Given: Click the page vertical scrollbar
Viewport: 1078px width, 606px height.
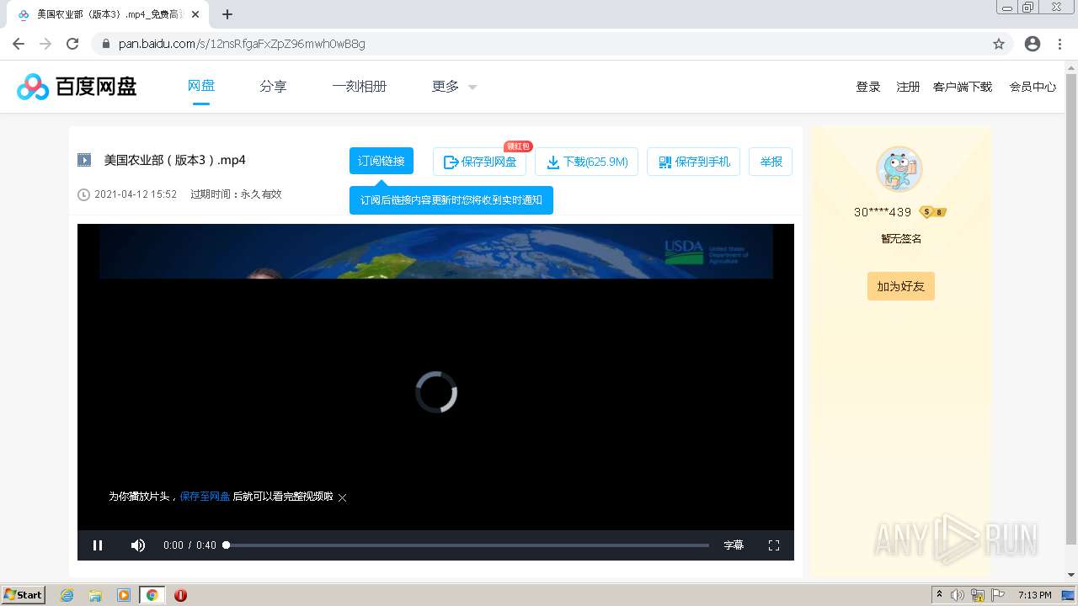Looking at the screenshot, I should click(1071, 308).
